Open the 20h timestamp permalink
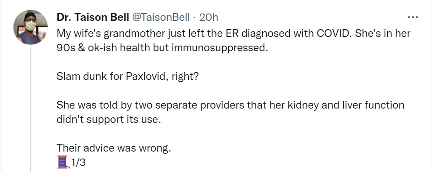This screenshot has width=435, height=172. [209, 17]
